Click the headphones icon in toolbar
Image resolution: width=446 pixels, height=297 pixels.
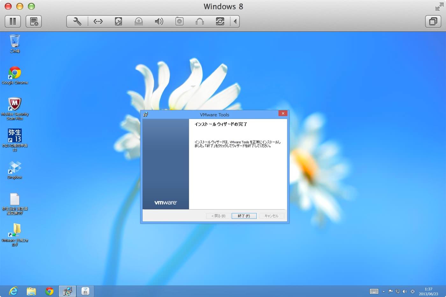point(200,21)
